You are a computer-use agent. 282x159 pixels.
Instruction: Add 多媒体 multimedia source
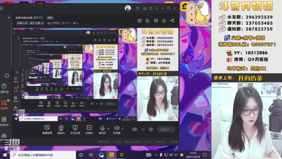point(89,130)
